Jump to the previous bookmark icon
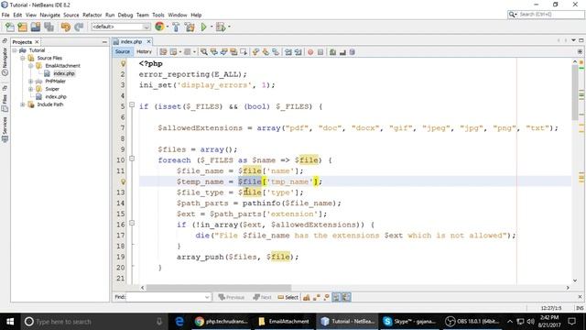Screen dimensions: 586x330 [255, 52]
